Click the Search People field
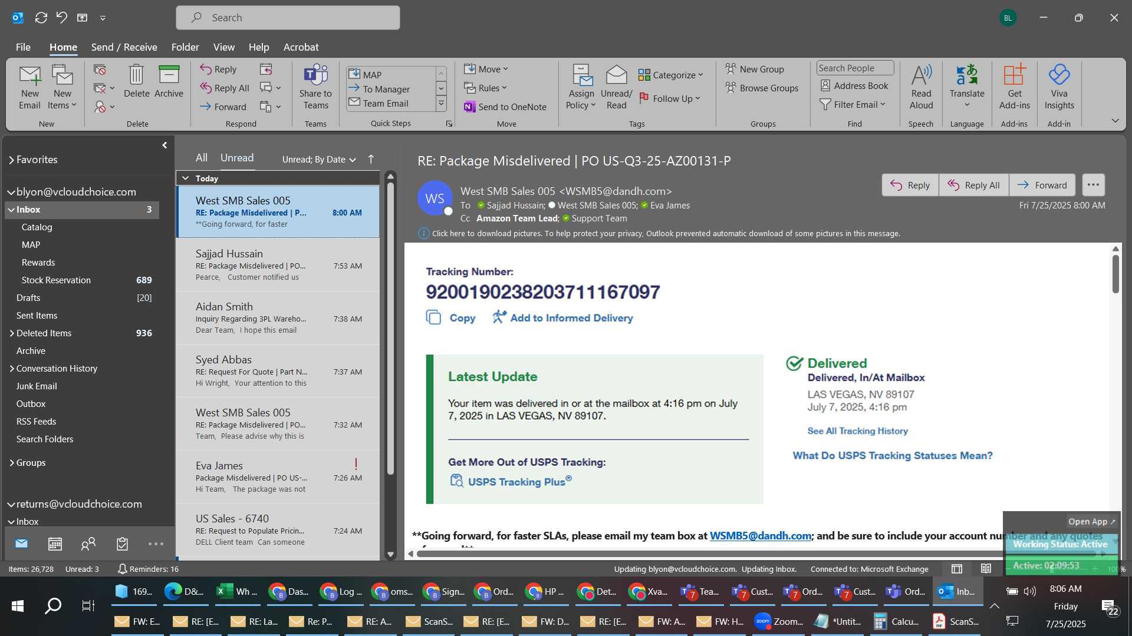1132x636 pixels. tap(855, 68)
